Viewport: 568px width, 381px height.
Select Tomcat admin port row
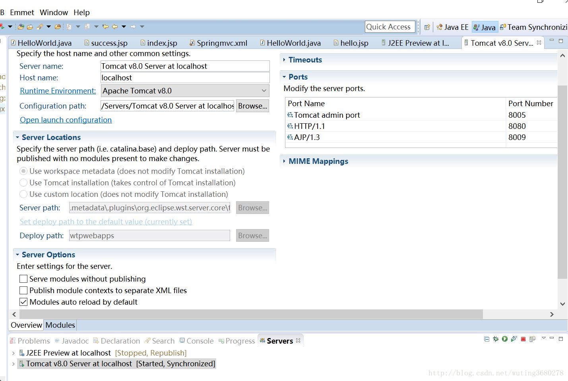tap(421, 115)
